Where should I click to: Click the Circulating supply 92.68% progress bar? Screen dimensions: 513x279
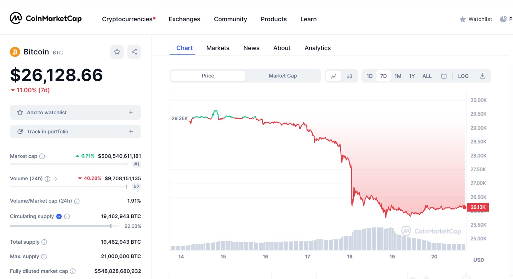tap(65, 226)
